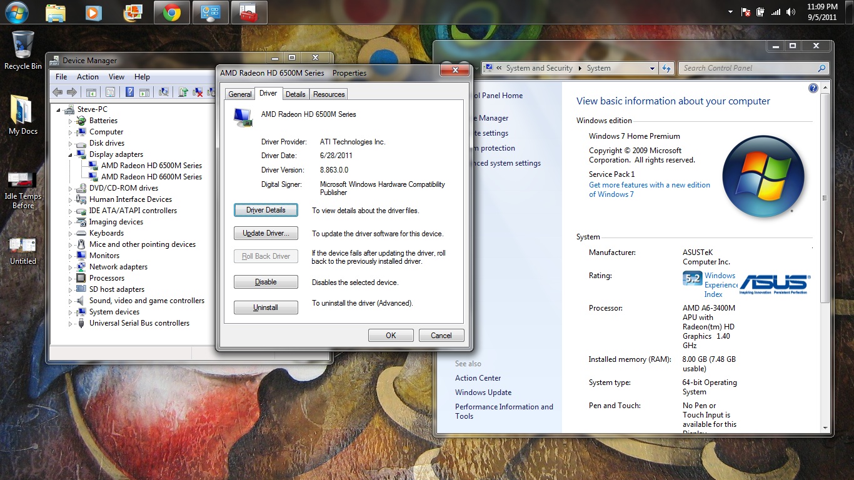Expand the Disk drives node

coord(71,143)
